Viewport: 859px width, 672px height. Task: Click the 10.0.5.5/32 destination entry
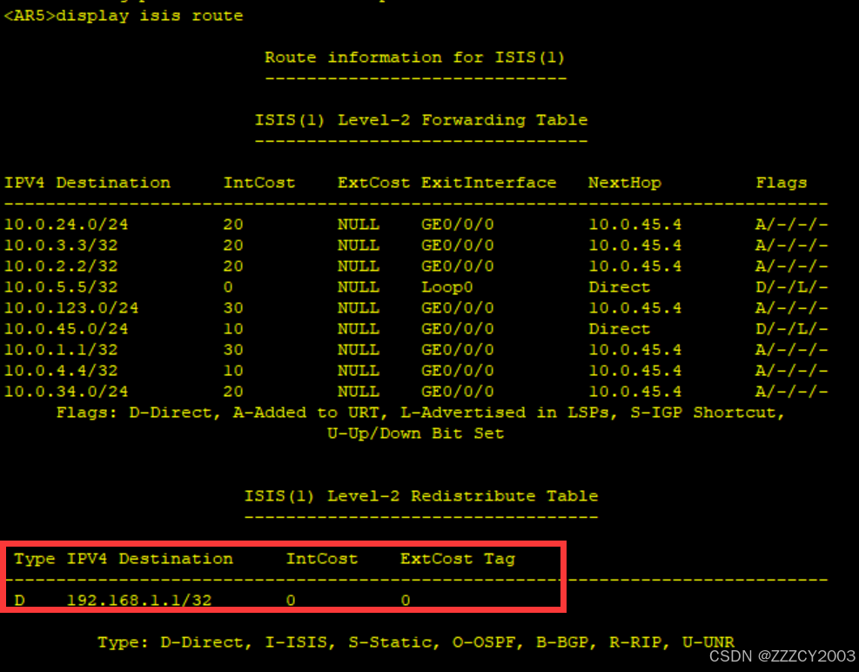click(61, 287)
